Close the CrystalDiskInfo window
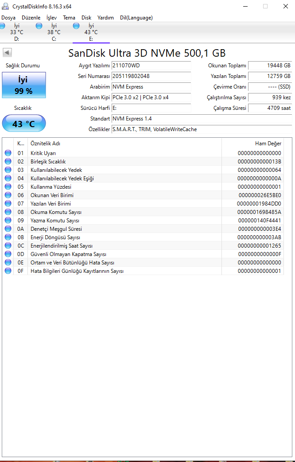The height and width of the screenshot is (462, 295). click(285, 6)
